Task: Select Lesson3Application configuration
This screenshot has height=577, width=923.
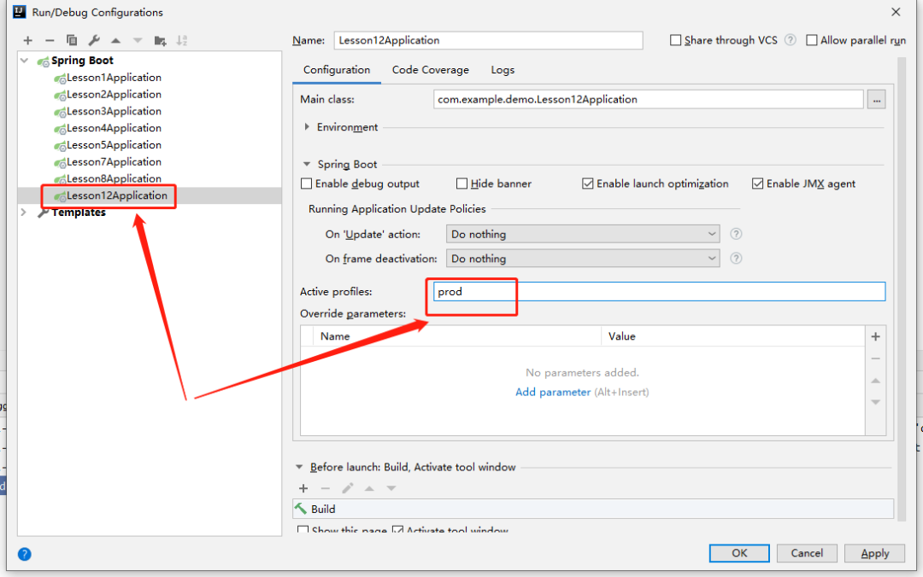Action: pos(113,111)
